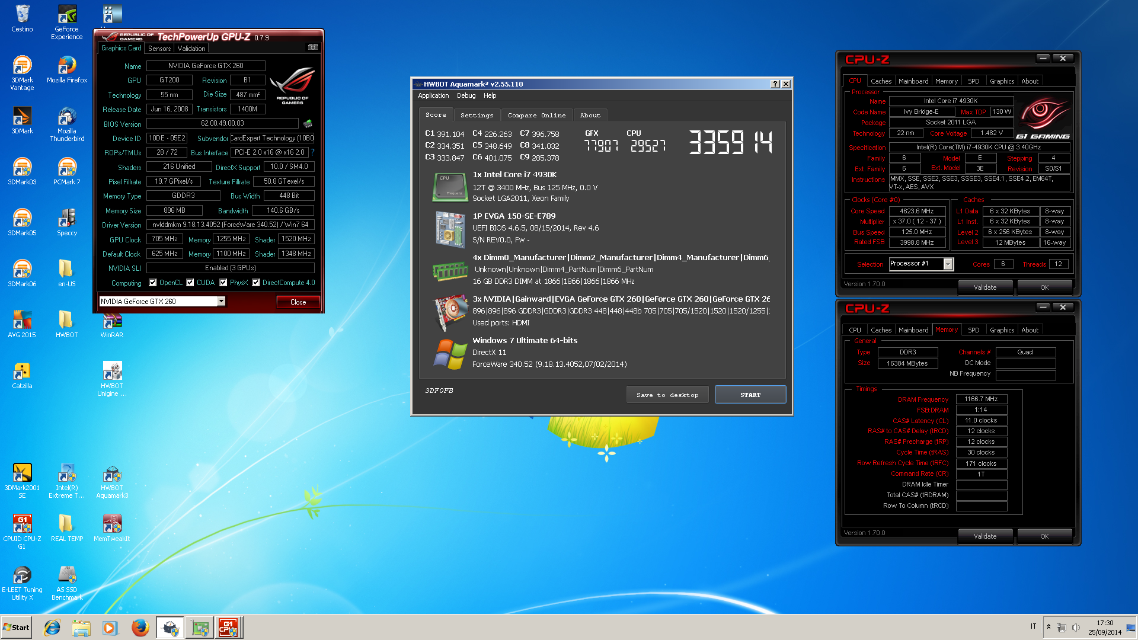Click Validate in upper CPU-Z window
1138x640 pixels.
985,287
